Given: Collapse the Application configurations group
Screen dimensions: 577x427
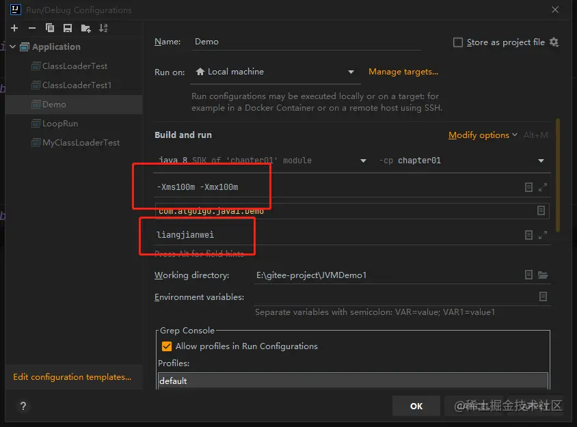Looking at the screenshot, I should [12, 46].
